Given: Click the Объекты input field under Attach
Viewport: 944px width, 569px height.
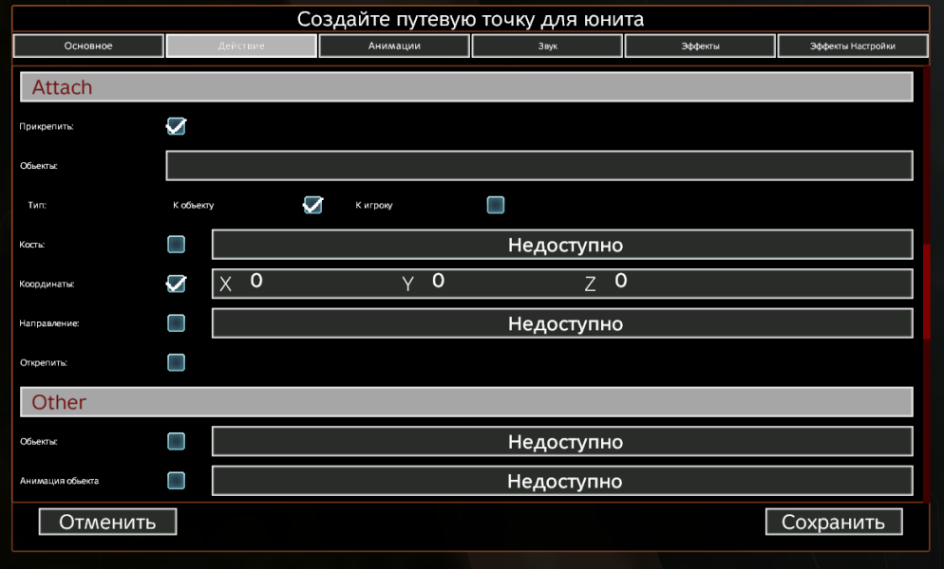Looking at the screenshot, I should [x=539, y=166].
